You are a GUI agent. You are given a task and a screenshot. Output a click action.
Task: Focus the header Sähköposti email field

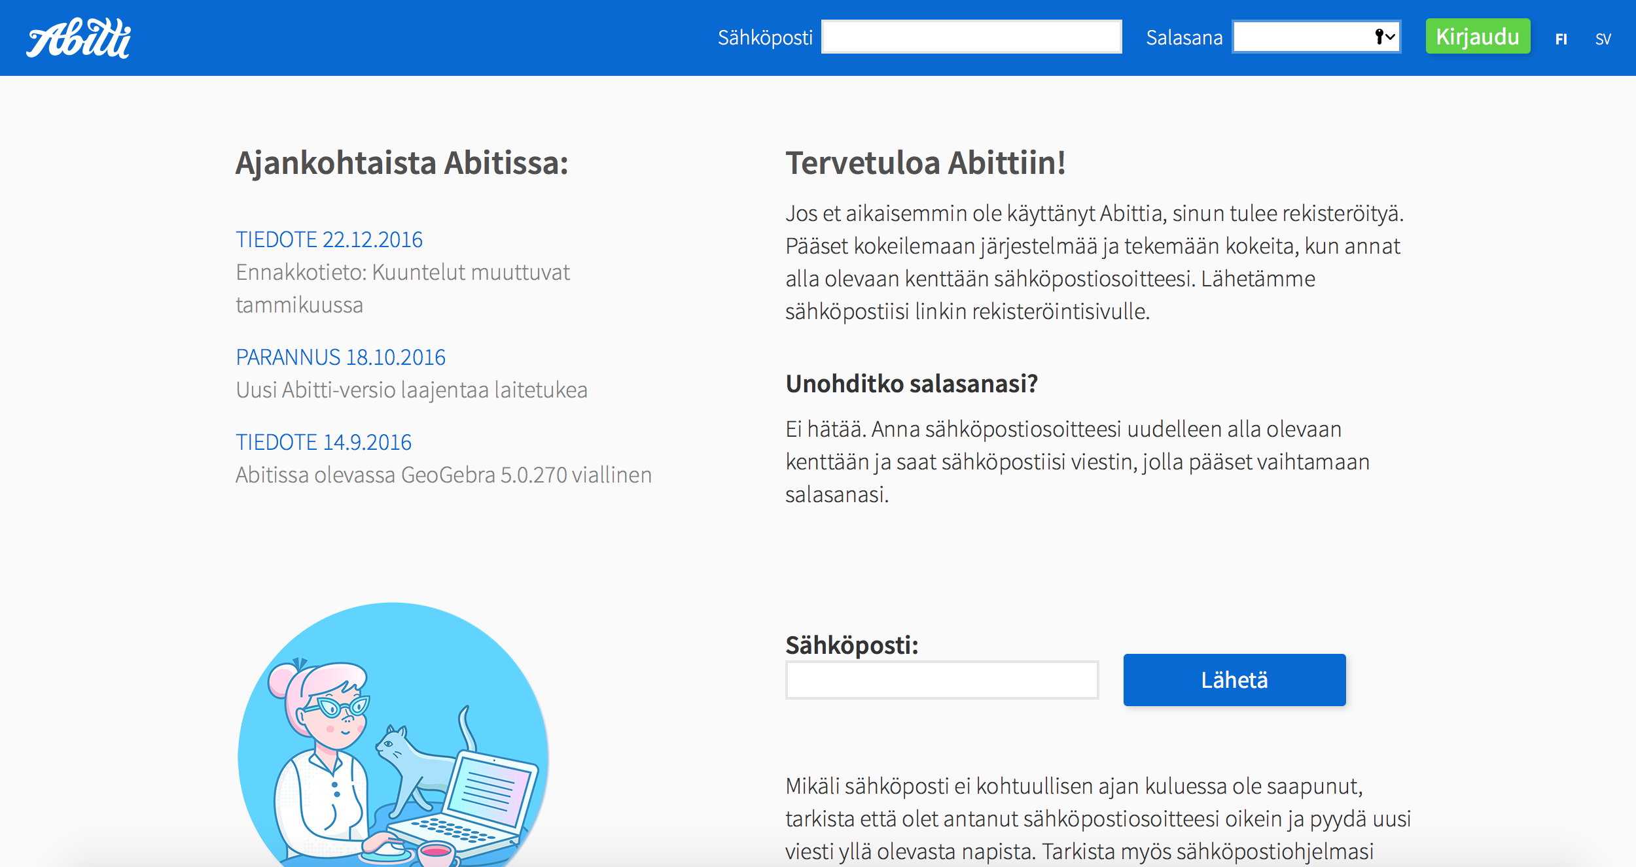971,37
